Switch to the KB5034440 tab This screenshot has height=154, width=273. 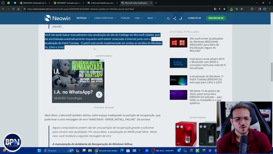(x=35, y=3)
